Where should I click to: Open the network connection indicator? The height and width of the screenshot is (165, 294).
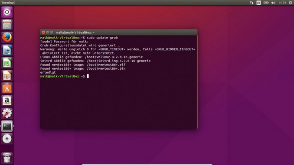[x=252, y=3]
